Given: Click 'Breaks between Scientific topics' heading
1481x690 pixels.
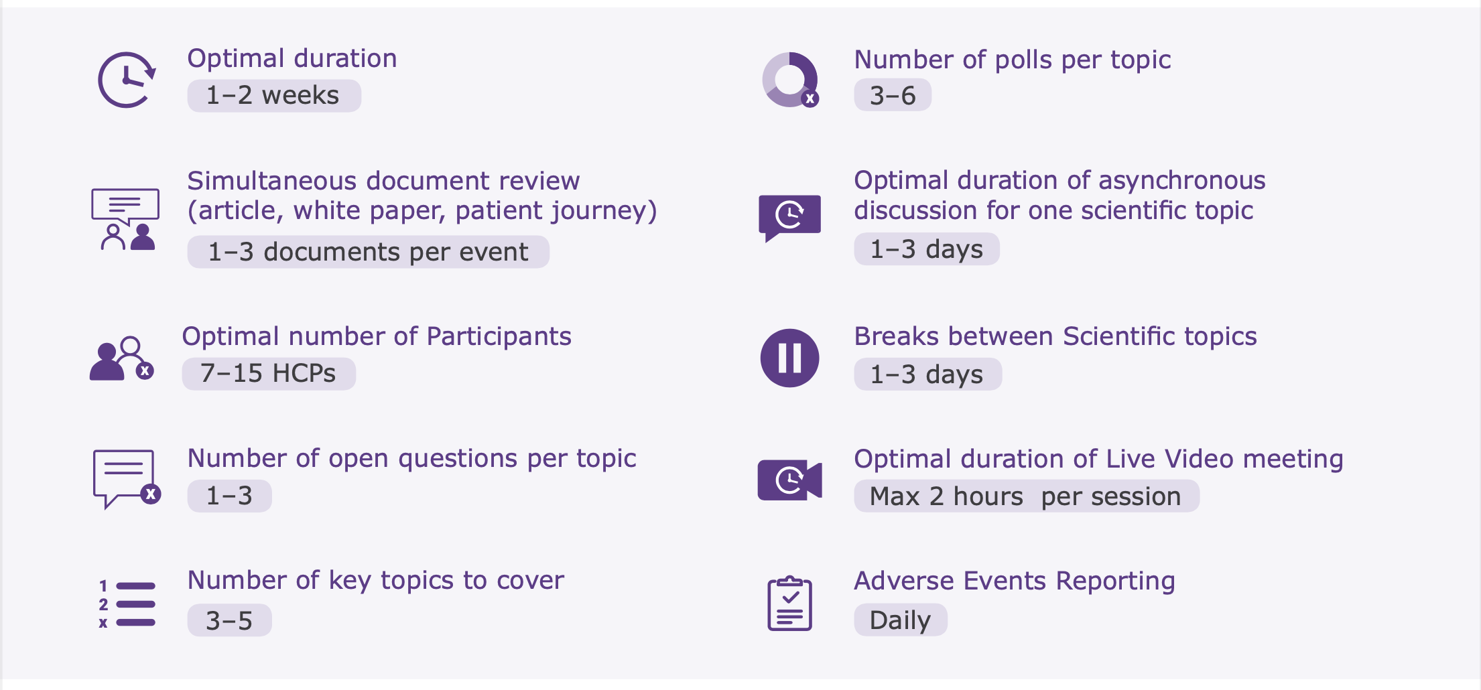Looking at the screenshot, I should [x=1055, y=336].
